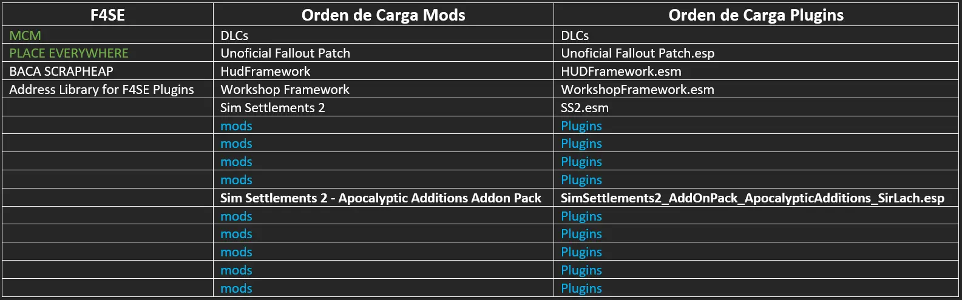
Task: Click the HUDFramework.esm plugin cell
Action: click(x=756, y=71)
